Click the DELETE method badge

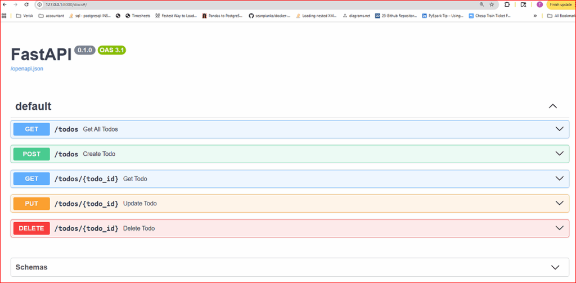tap(31, 228)
